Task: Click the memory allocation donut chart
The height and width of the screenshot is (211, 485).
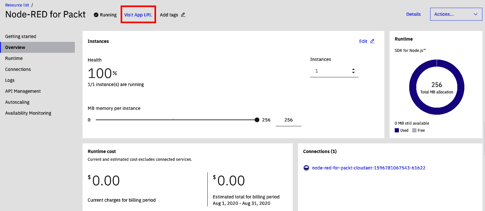Action: point(437,87)
